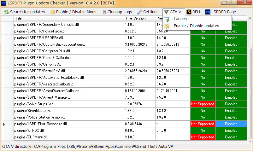Sort by the File column header

click(69, 18)
